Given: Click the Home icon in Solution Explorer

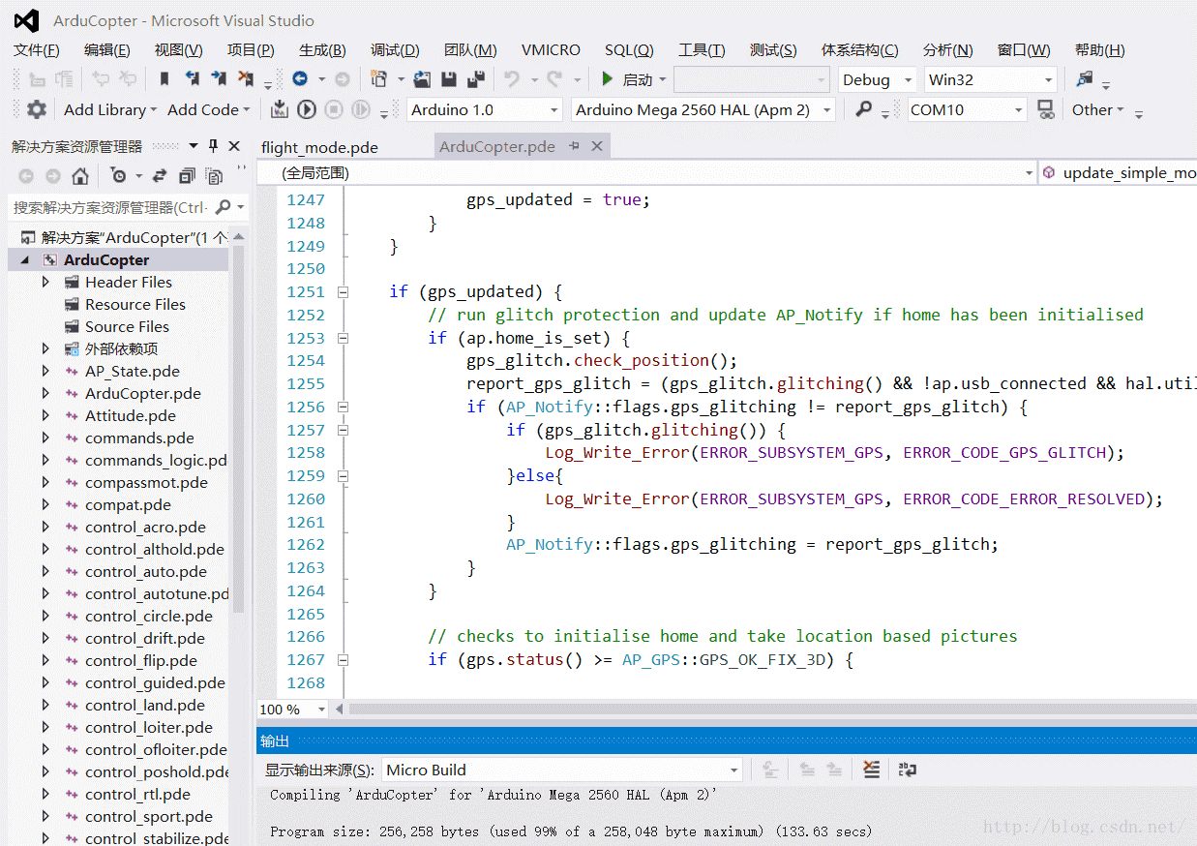Looking at the screenshot, I should (80, 176).
